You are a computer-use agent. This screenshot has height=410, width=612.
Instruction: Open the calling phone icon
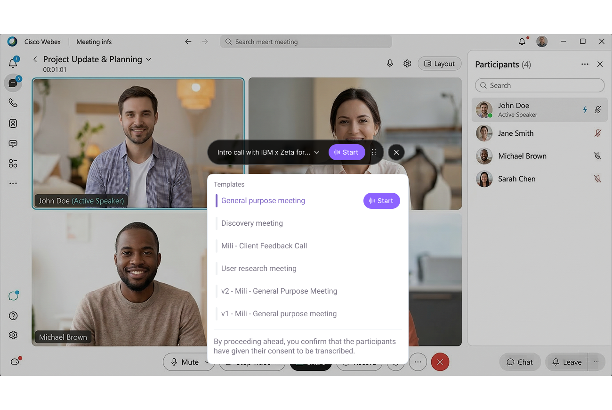tap(13, 103)
